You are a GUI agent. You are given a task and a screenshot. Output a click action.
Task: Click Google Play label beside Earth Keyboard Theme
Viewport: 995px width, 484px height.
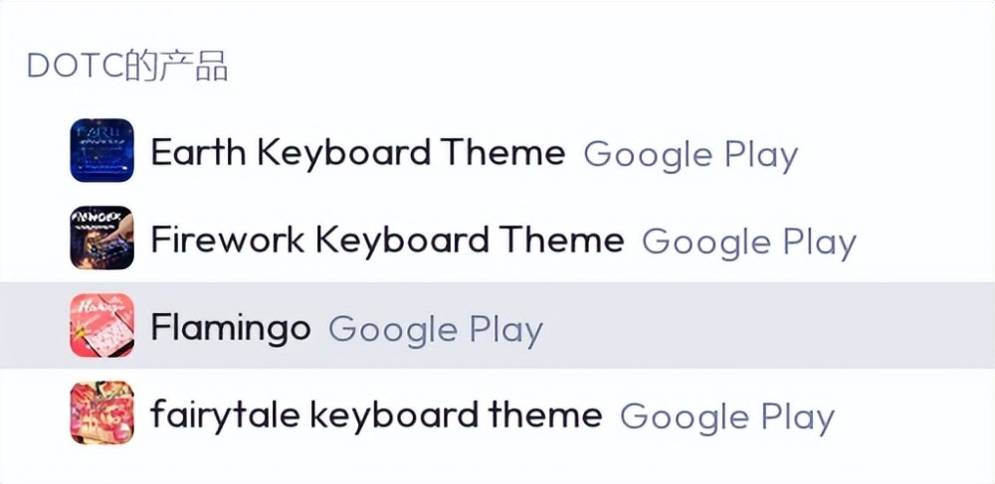tap(691, 155)
